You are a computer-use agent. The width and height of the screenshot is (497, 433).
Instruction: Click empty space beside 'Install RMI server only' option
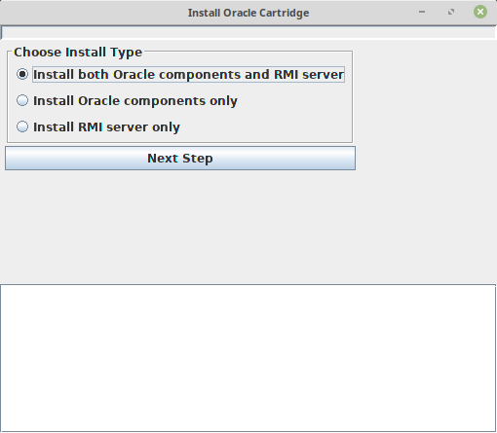click(x=266, y=127)
